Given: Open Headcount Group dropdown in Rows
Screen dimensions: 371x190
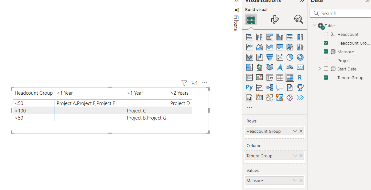Looking at the screenshot, I should coord(295,131).
